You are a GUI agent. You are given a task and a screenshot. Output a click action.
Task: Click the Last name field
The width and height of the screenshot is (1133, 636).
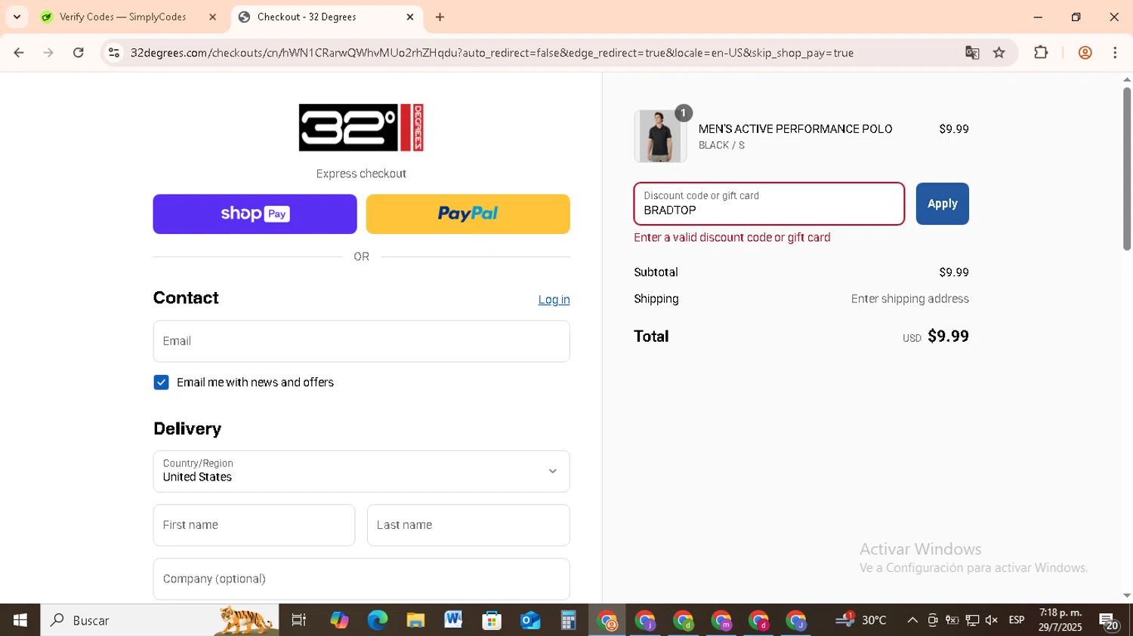468,525
